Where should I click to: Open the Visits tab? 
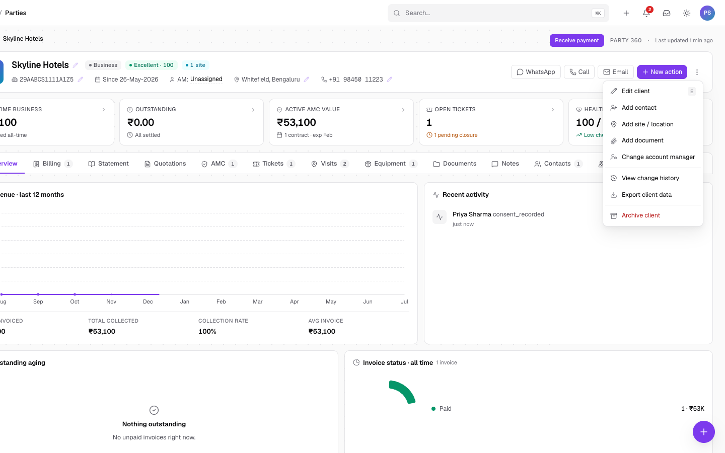330,164
